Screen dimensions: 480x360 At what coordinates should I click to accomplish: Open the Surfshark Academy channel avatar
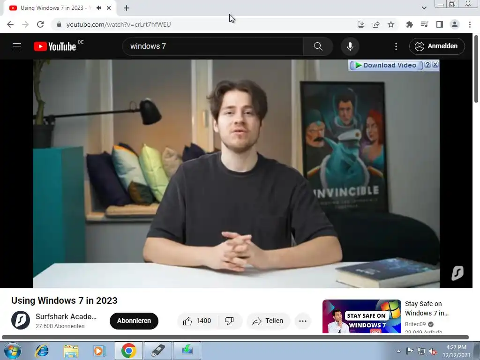(x=21, y=320)
